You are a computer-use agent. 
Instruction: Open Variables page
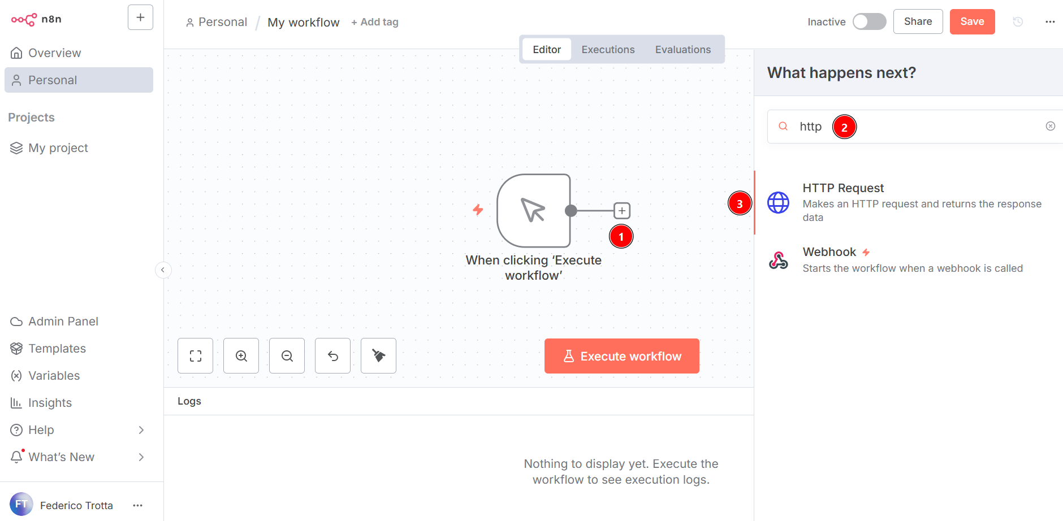[x=79, y=376]
